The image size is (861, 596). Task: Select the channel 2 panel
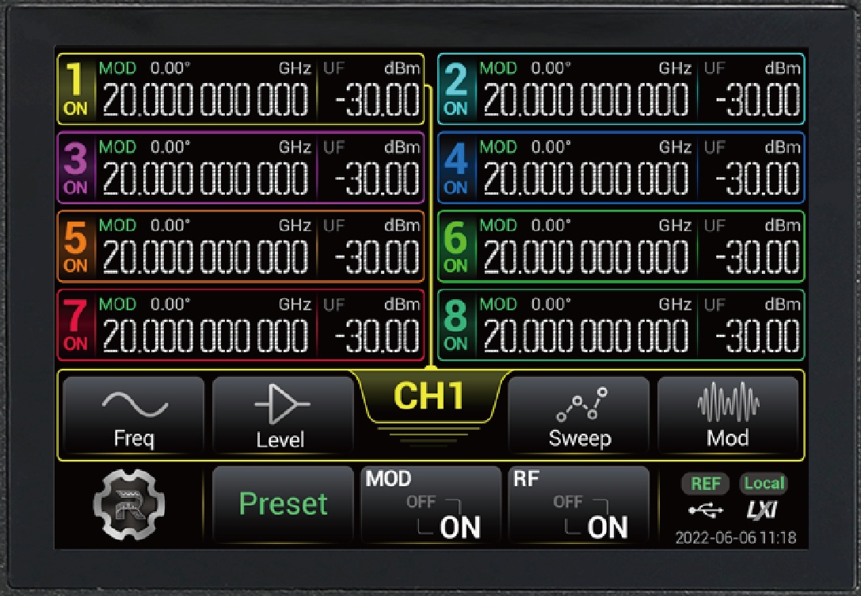[621, 89]
